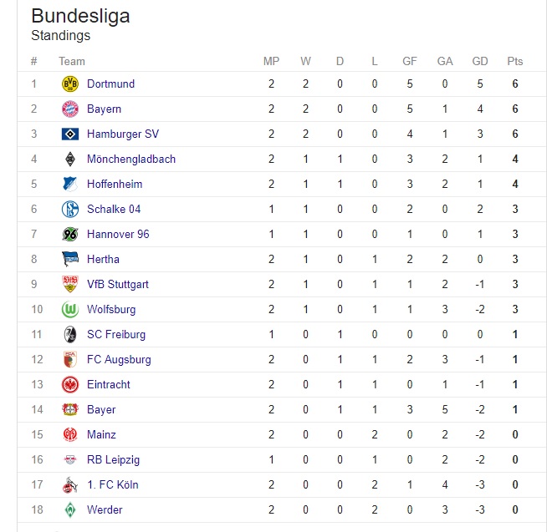Viewport: 547px width, 532px height.
Task: Click the Schalke 04 logo icon
Action: click(x=69, y=209)
